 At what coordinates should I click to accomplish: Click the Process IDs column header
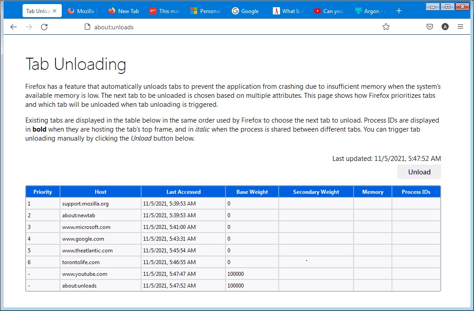[416, 192]
